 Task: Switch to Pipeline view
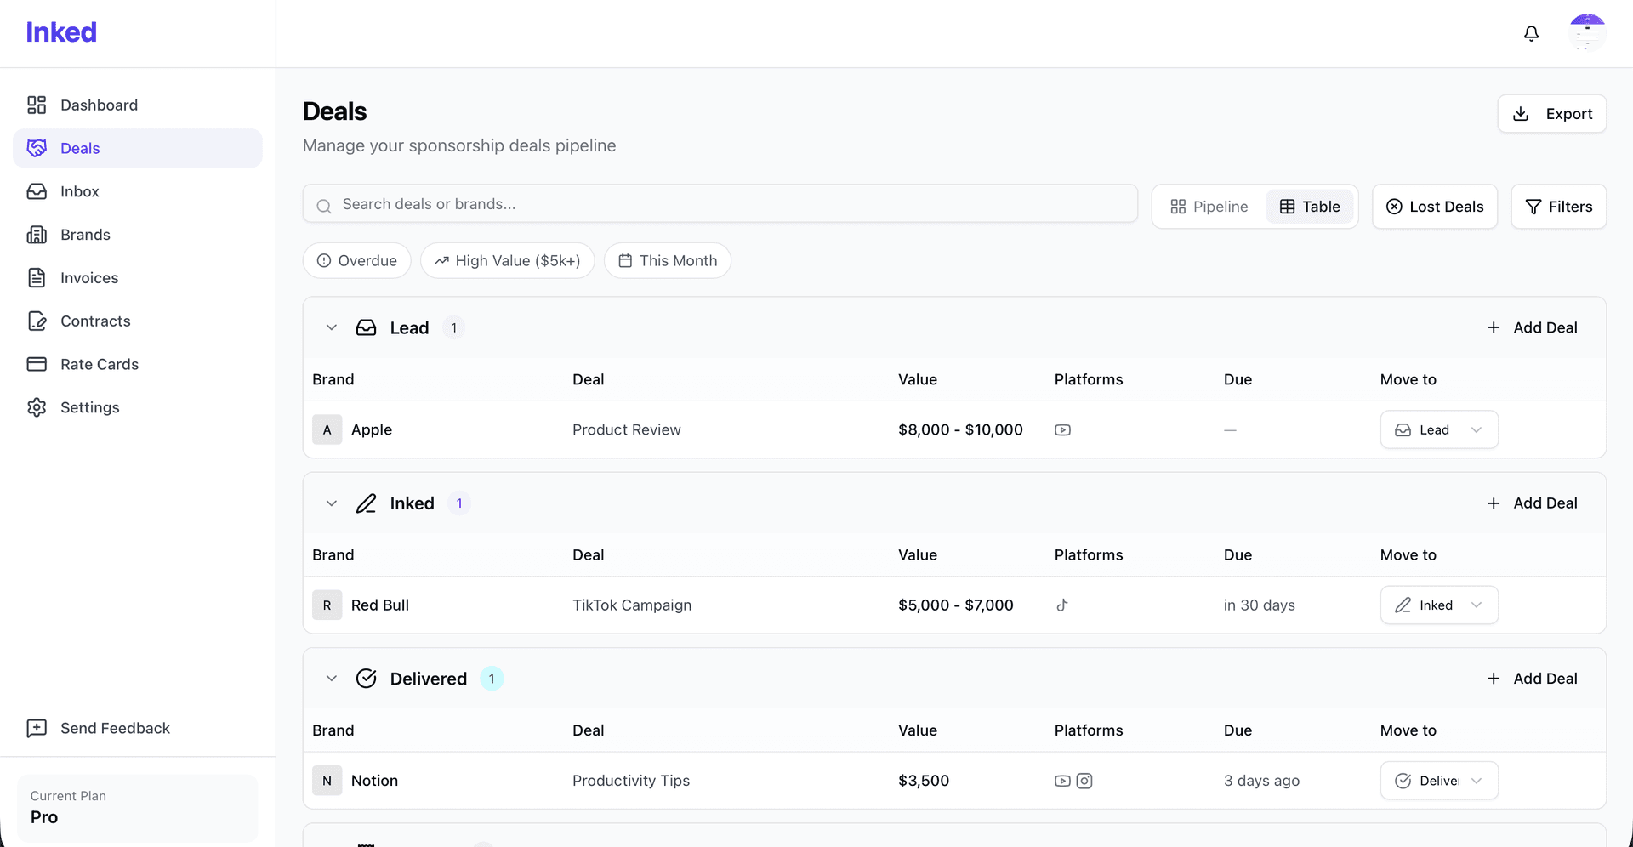coord(1209,207)
